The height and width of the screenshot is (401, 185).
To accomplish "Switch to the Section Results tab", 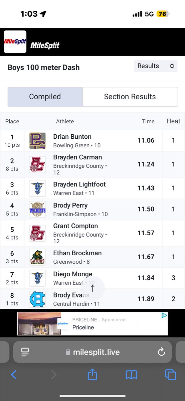I will tap(130, 97).
